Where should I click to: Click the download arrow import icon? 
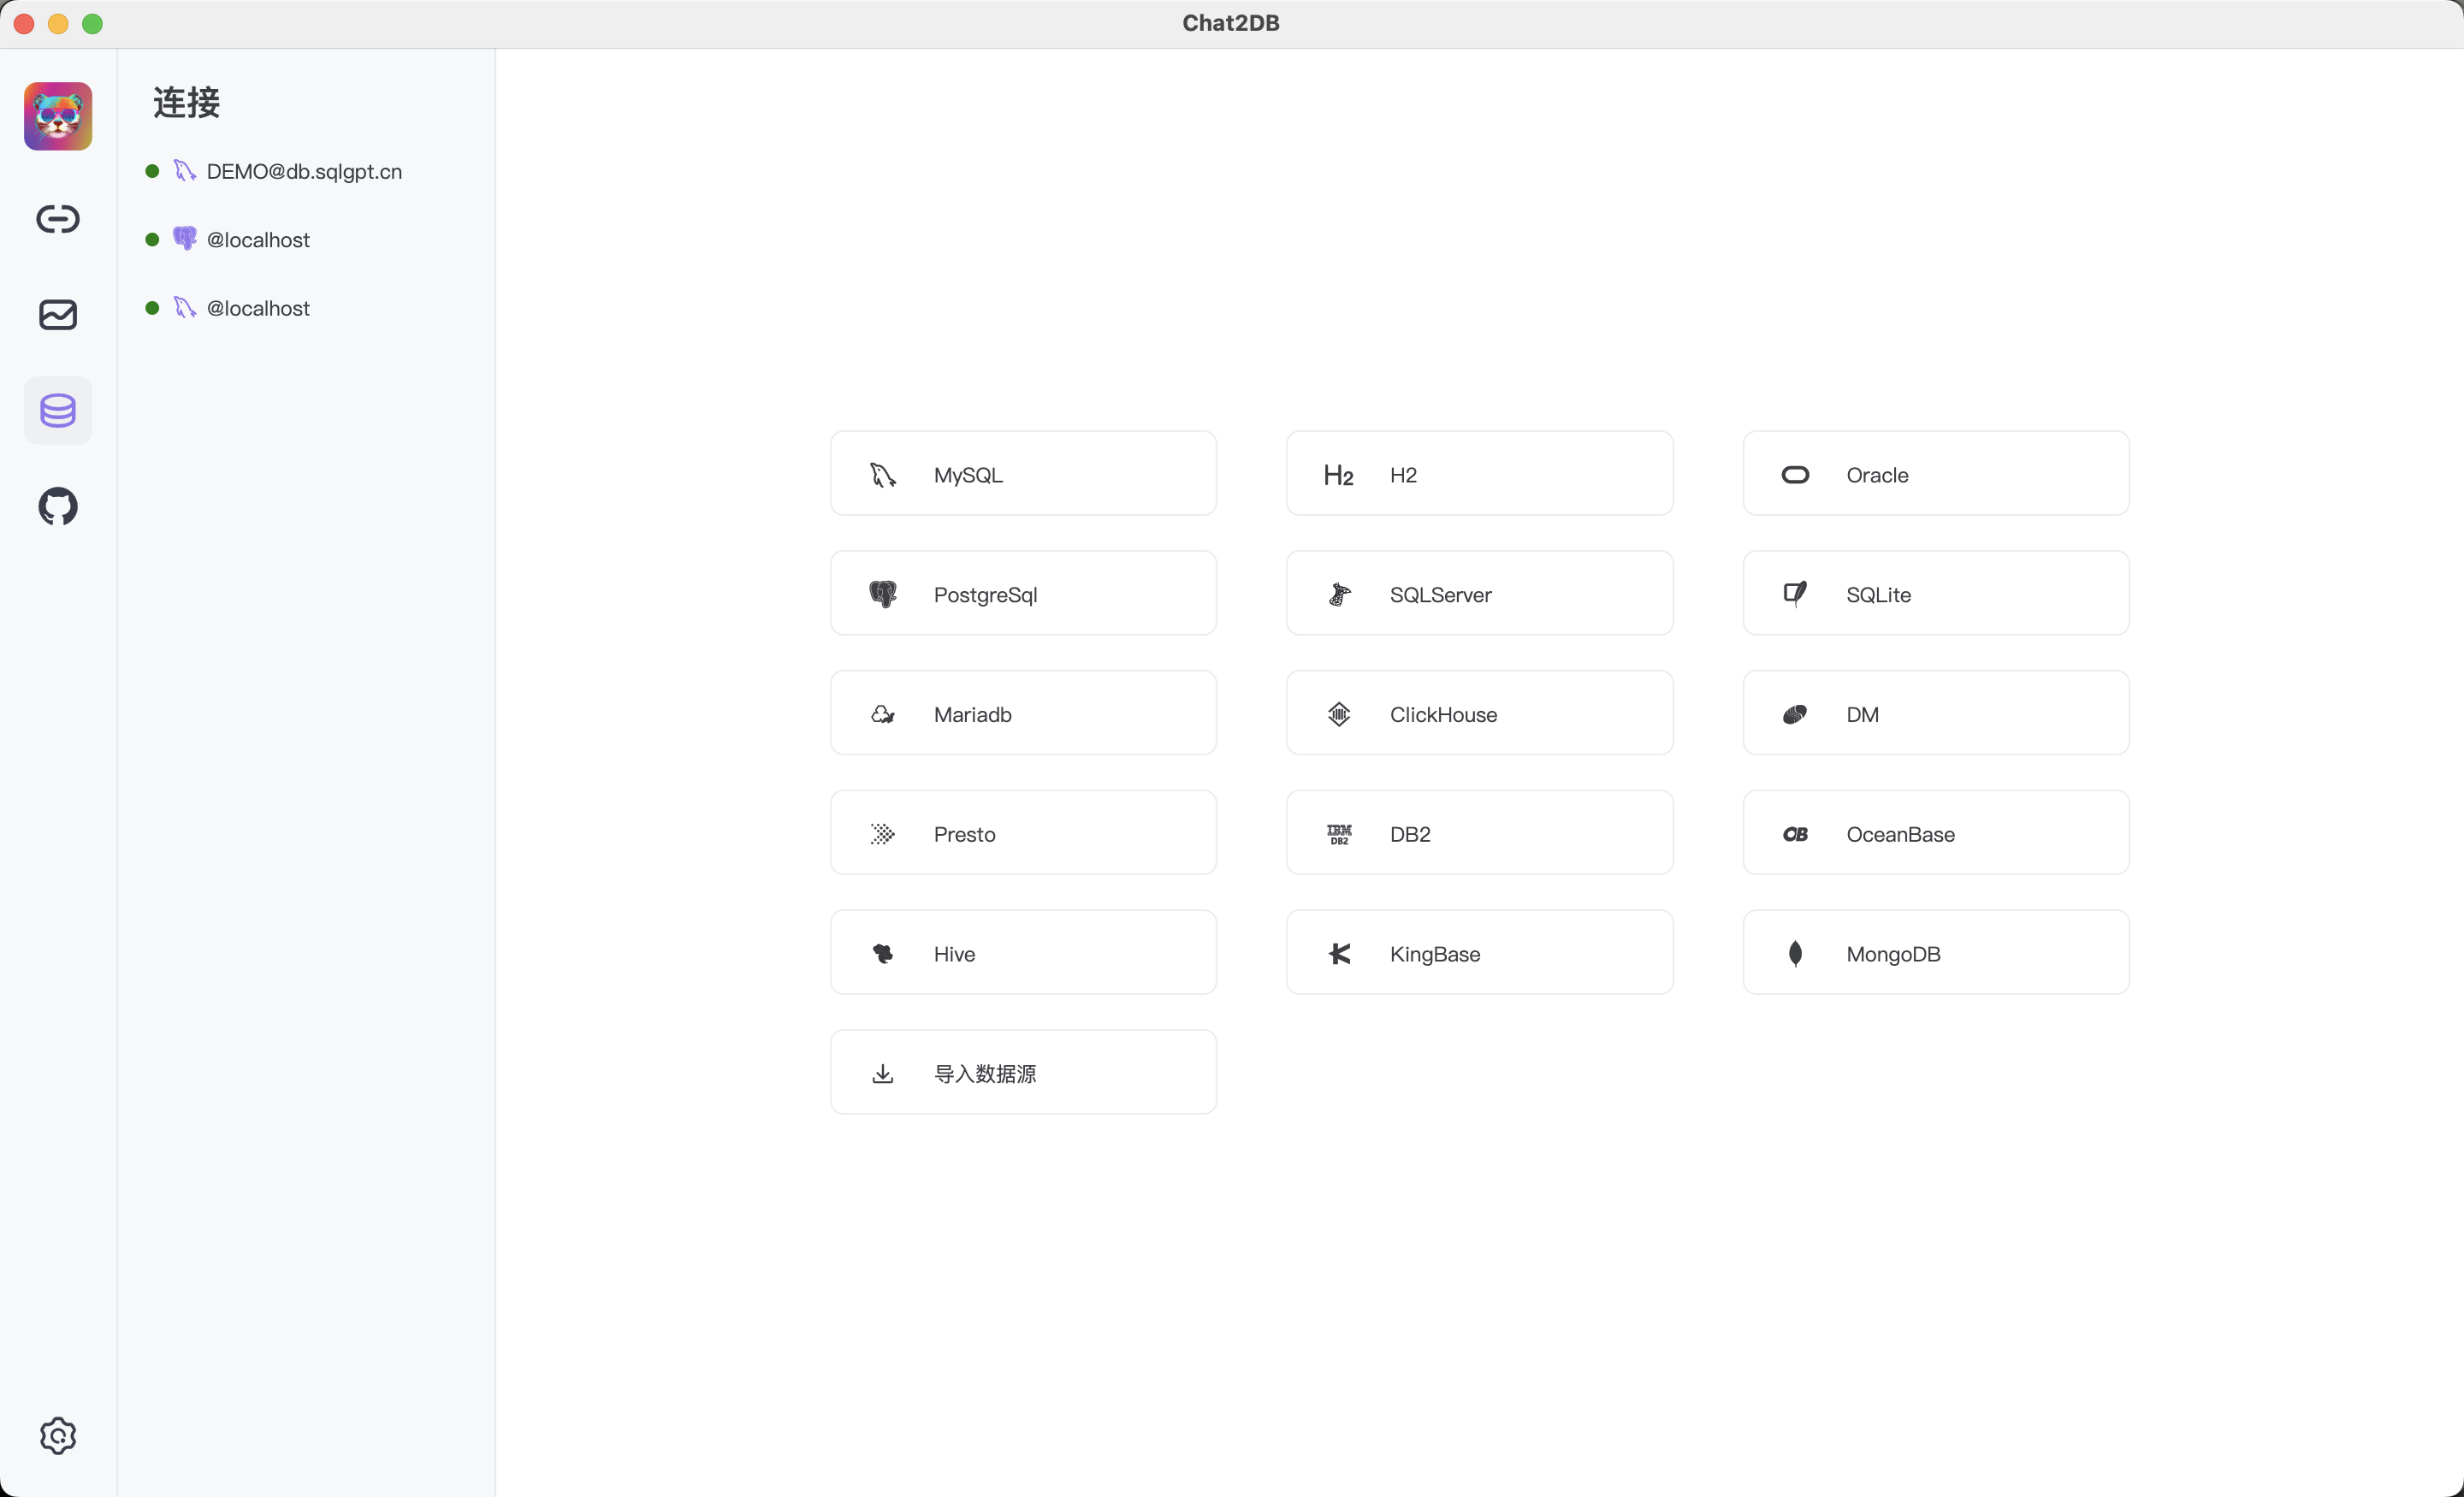tap(883, 1073)
